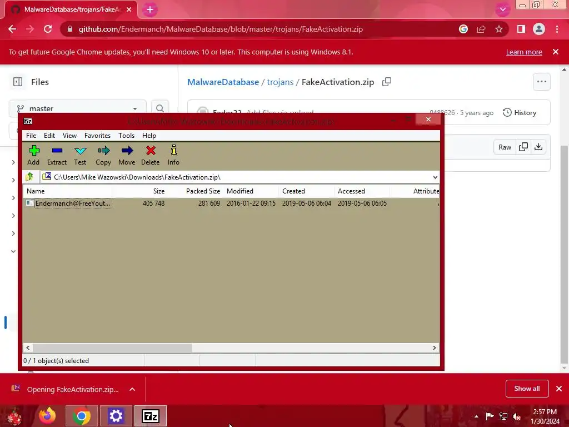
Task: Close the MalwareDatabase tab
Action: point(129,9)
